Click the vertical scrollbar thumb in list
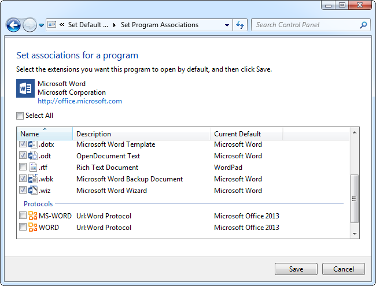The width and height of the screenshot is (376, 286). (x=354, y=198)
